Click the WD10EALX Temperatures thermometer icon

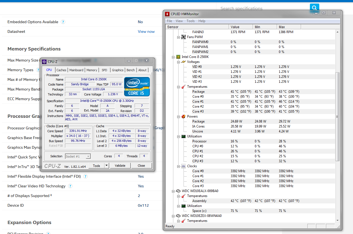(184, 196)
